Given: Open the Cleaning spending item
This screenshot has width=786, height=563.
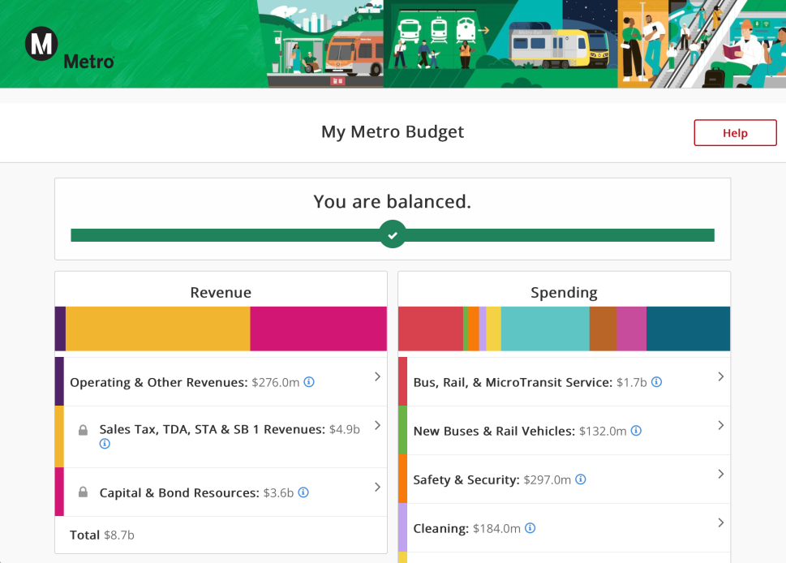Looking at the screenshot, I should click(x=720, y=522).
